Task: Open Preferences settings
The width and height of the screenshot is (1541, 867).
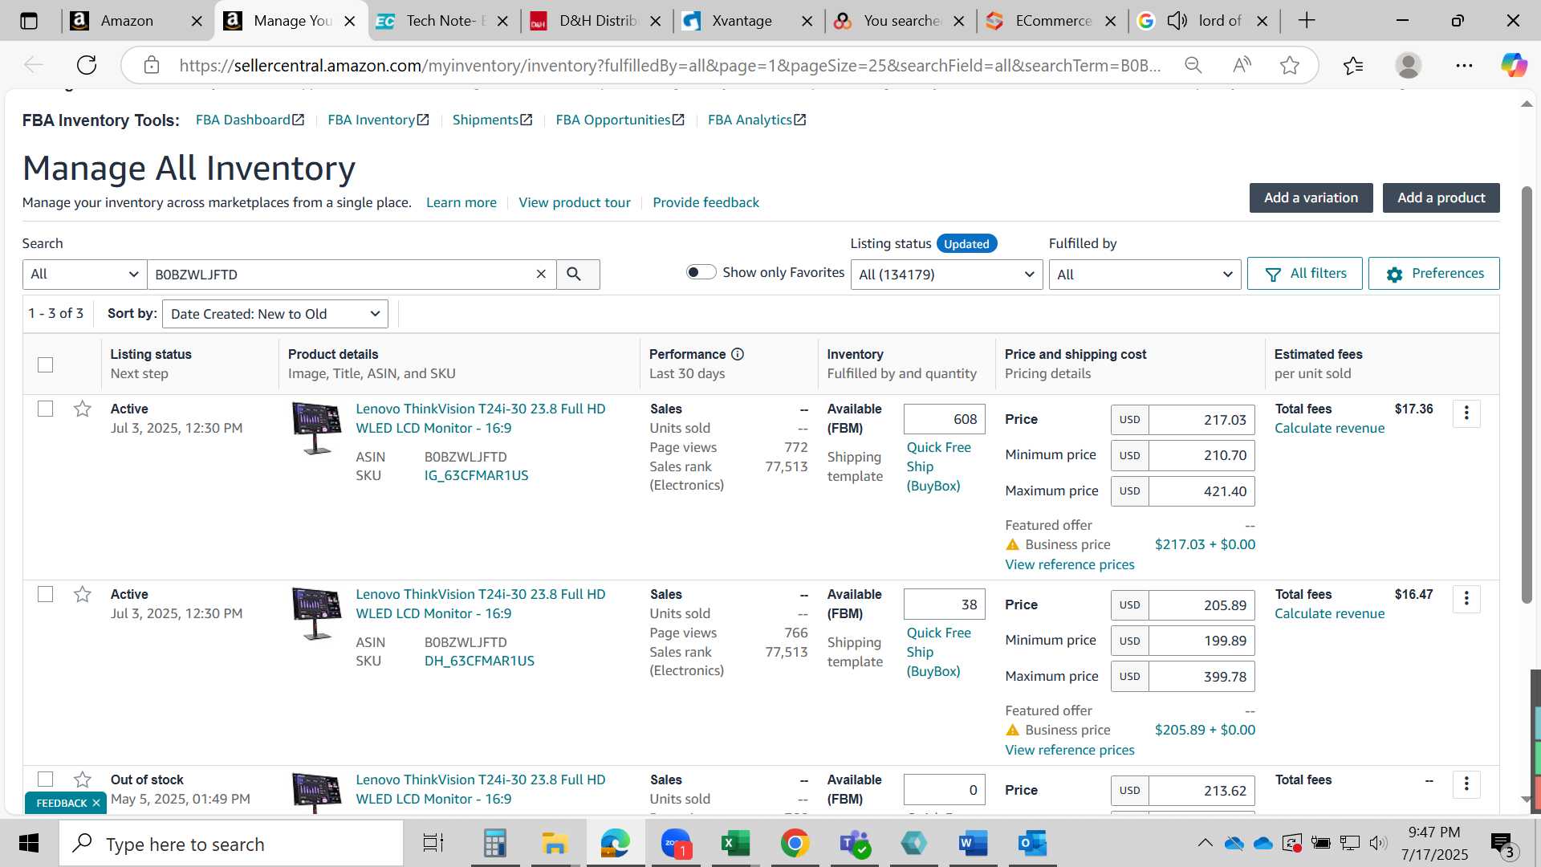Action: click(x=1433, y=274)
